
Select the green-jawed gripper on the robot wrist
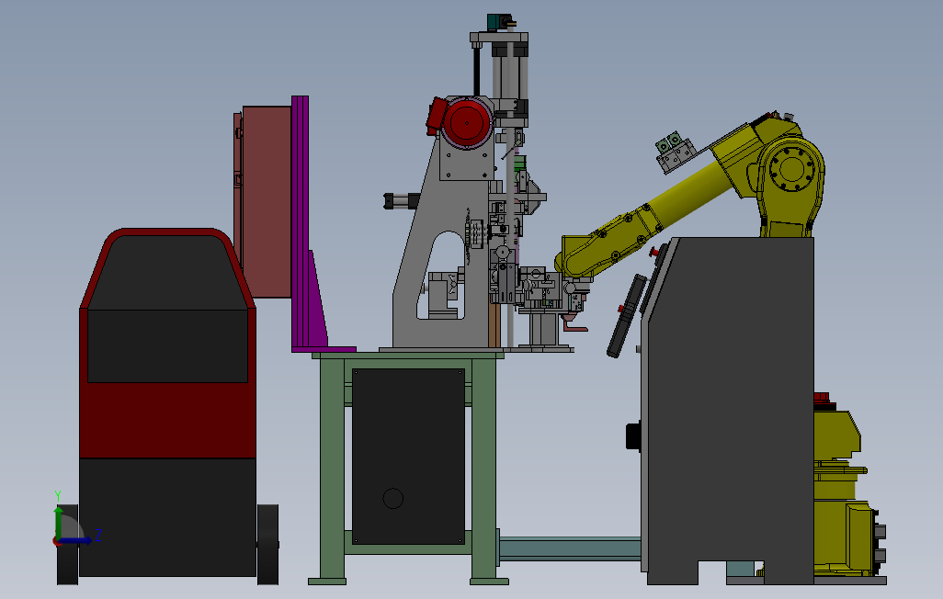(676, 151)
